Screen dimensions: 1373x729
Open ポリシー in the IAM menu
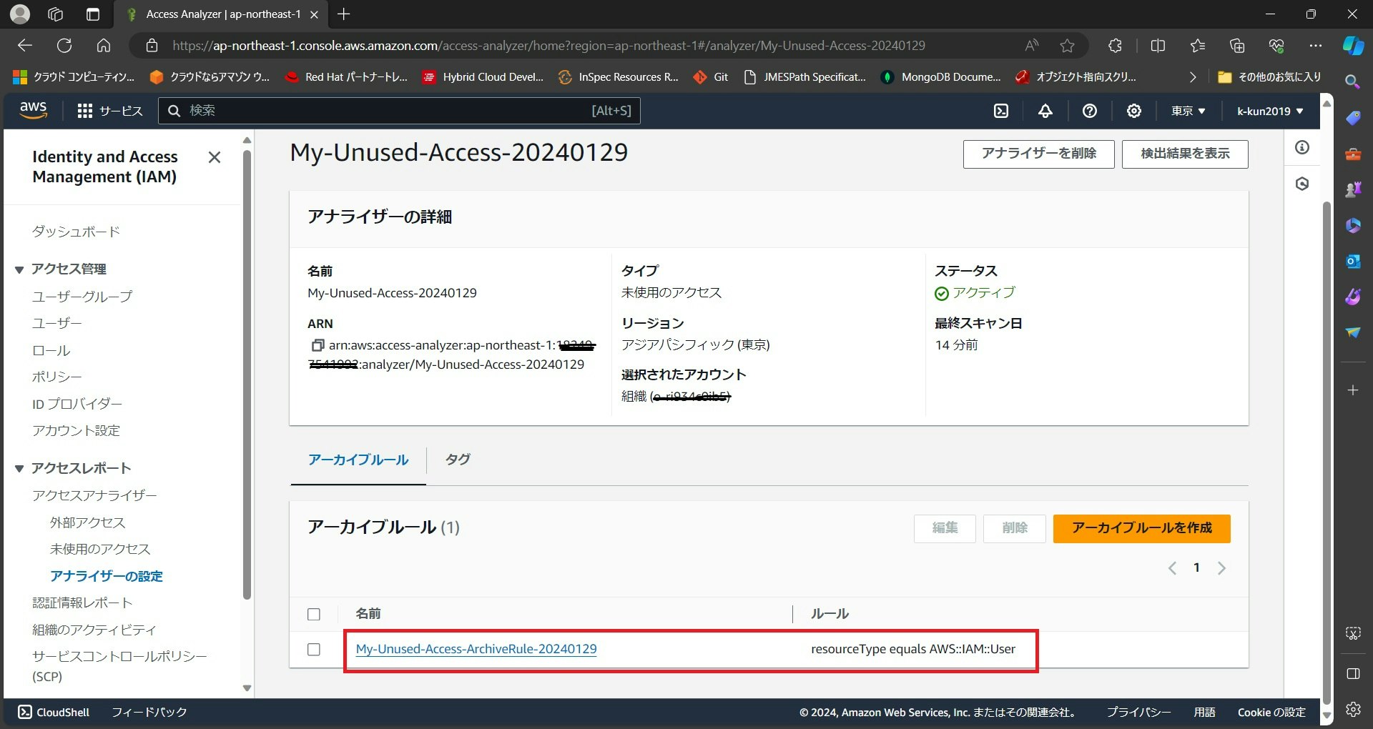point(56,377)
